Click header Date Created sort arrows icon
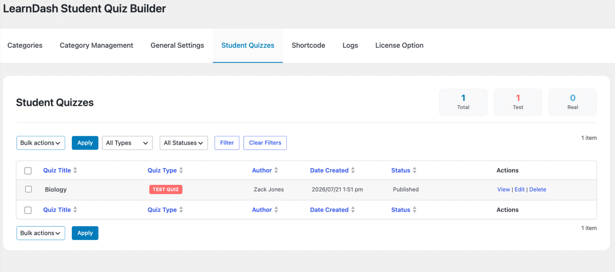This screenshot has width=615, height=272. pos(353,170)
